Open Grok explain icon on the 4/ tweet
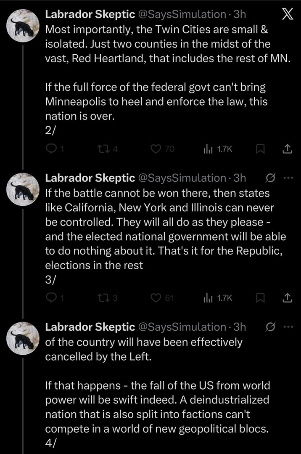Screen dimensions: 301x454 [270, 327]
